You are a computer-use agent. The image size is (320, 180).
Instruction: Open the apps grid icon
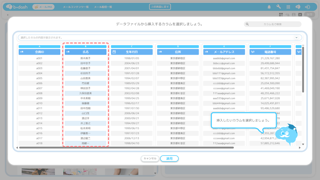[288, 7]
